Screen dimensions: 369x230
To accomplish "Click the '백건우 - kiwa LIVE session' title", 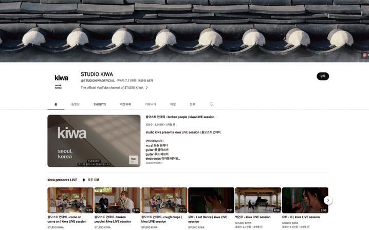I will pyautogui.click(x=253, y=217).
